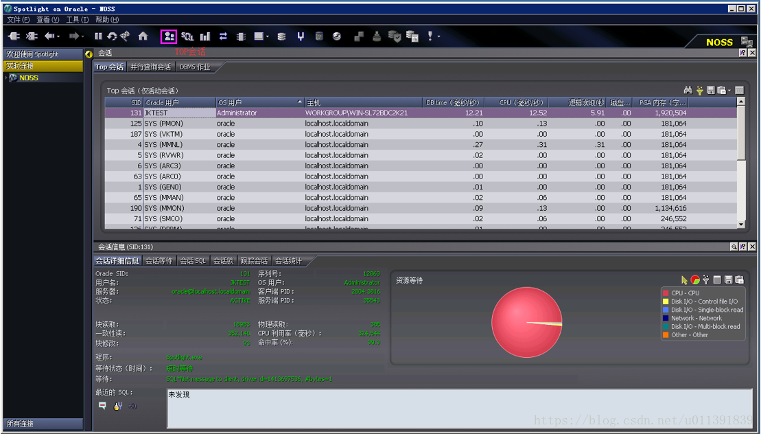Select the SYS (MMON) session row
761x434 pixels.
click(x=421, y=208)
